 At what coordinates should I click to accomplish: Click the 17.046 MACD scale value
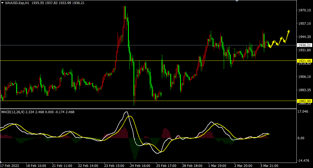[303, 112]
